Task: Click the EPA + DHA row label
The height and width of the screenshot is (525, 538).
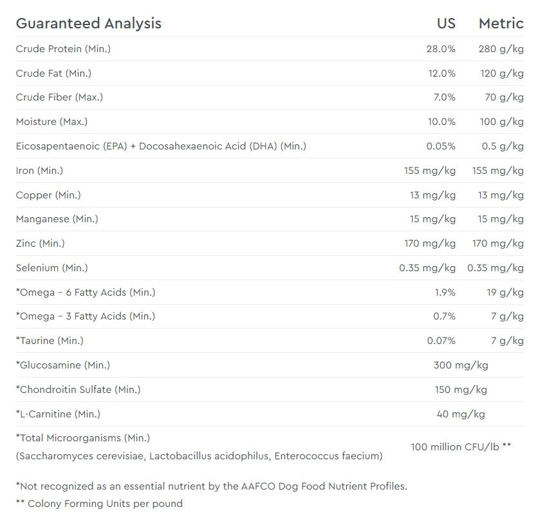Action: (161, 146)
